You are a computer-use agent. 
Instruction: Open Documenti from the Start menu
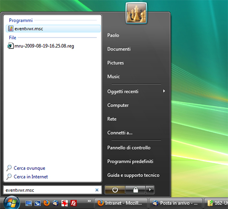click(119, 49)
